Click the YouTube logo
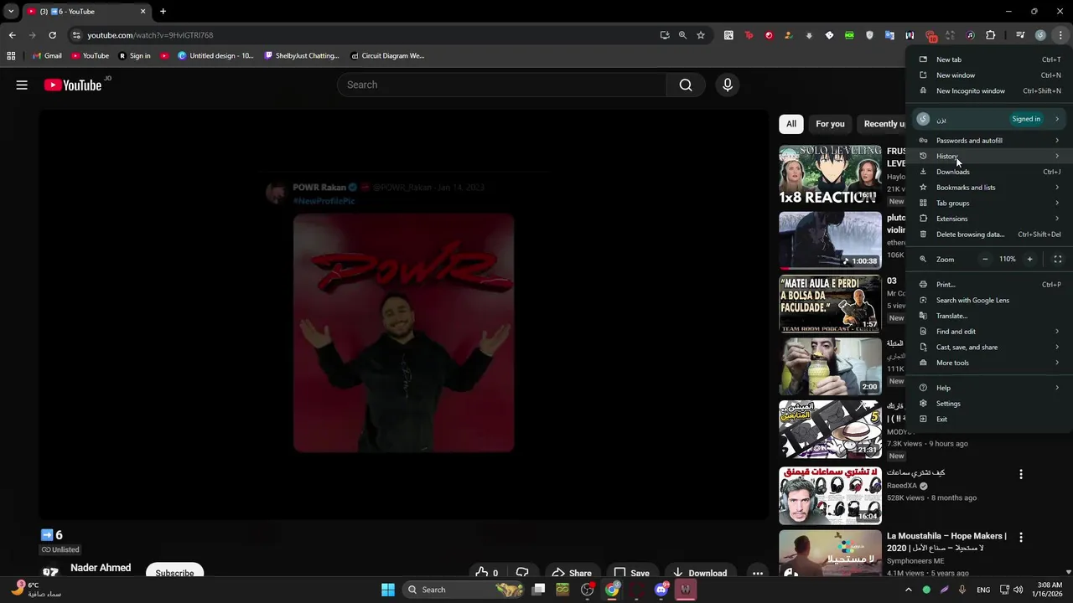The height and width of the screenshot is (603, 1073). tap(73, 85)
